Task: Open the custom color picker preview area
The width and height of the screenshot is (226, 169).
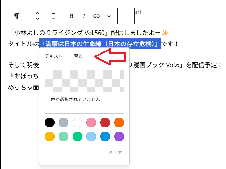Action: [x=84, y=81]
